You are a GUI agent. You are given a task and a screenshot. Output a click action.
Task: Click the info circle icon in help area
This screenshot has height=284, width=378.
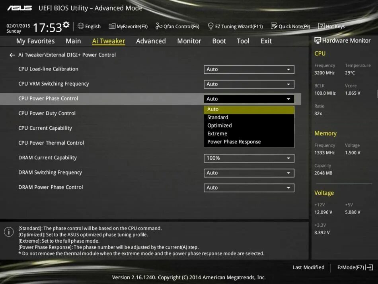pyautogui.click(x=9, y=232)
